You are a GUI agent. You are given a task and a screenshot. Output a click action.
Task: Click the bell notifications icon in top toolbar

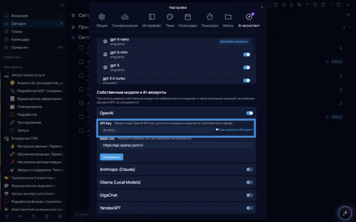[291, 5]
